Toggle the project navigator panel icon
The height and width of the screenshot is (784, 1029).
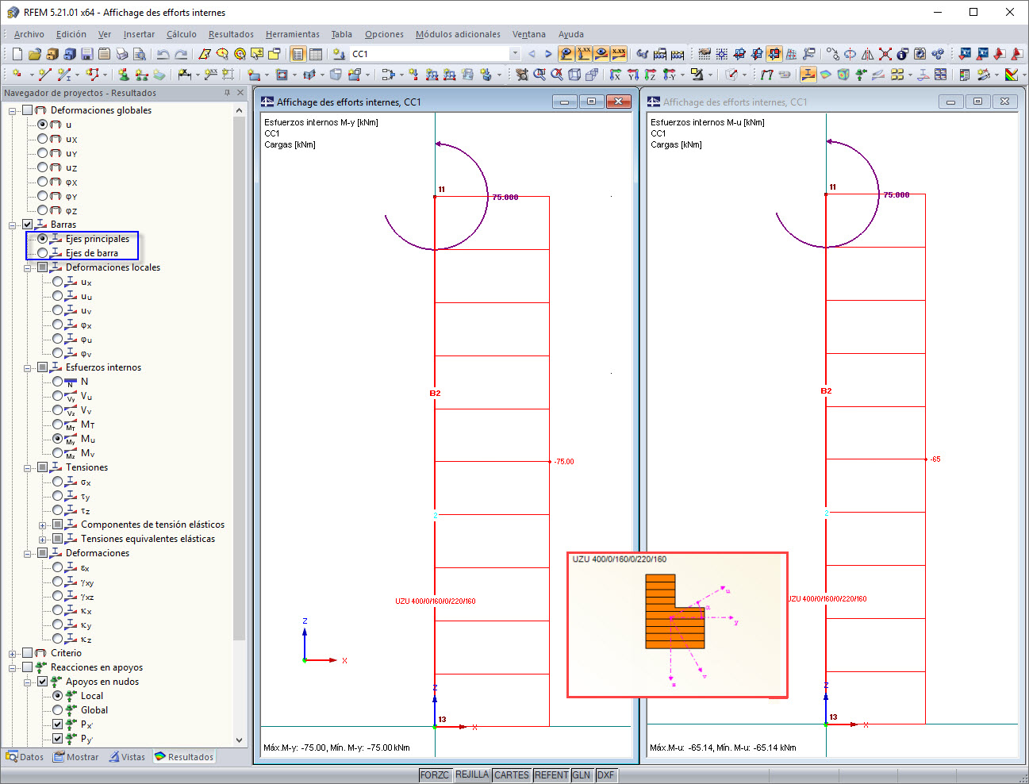pyautogui.click(x=298, y=54)
